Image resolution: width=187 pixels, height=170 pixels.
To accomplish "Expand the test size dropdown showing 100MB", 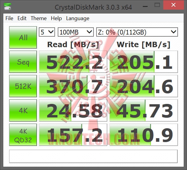I will (x=75, y=32).
